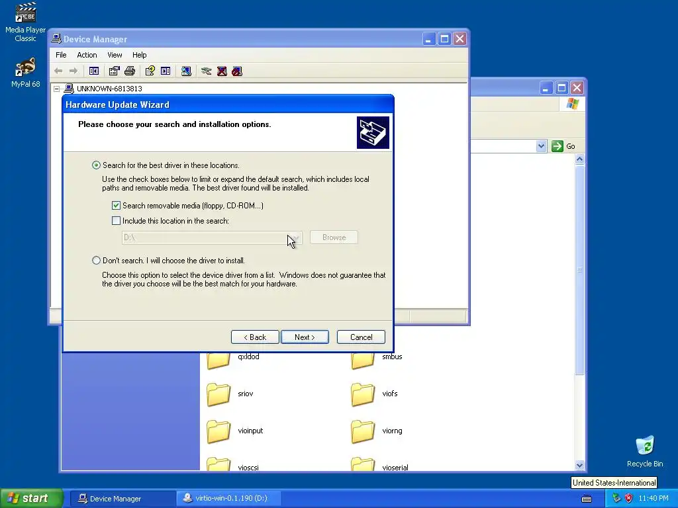
Task: Select the vioscsi folder
Action: point(232,464)
